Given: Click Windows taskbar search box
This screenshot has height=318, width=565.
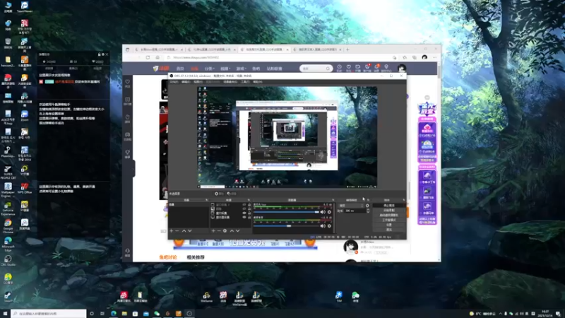Looking at the screenshot, I should pos(49,314).
